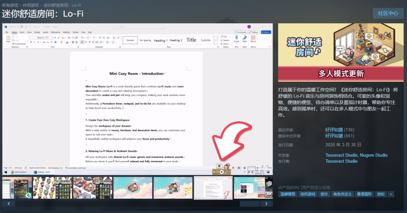Image resolution: width=407 pixels, height=213 pixels.
Task: Click the Search box in Word screenshot title bar
Action: coord(139,27)
